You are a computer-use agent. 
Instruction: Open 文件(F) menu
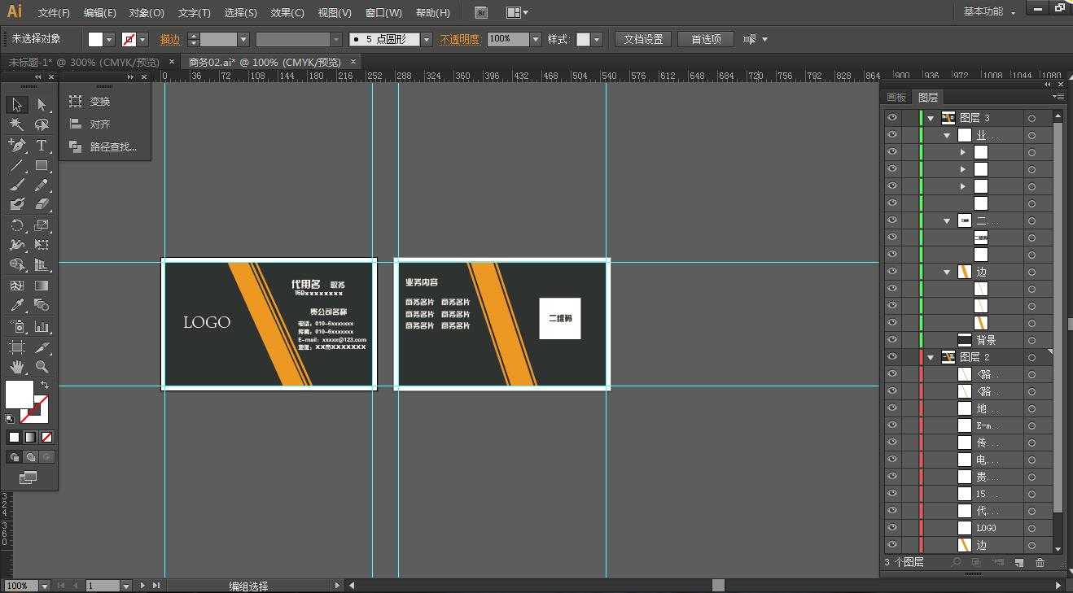tap(54, 13)
